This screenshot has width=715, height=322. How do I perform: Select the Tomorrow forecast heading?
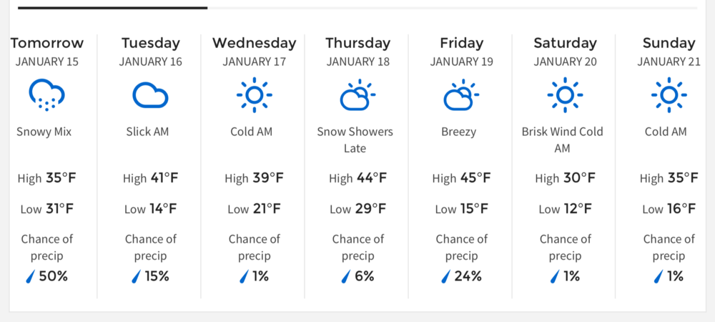(47, 43)
